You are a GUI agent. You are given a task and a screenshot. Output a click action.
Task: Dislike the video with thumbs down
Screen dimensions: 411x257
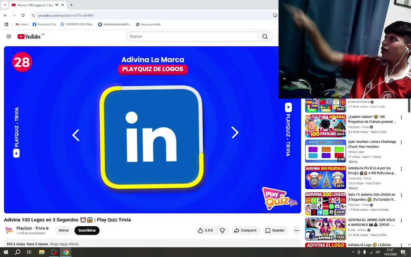point(223,230)
